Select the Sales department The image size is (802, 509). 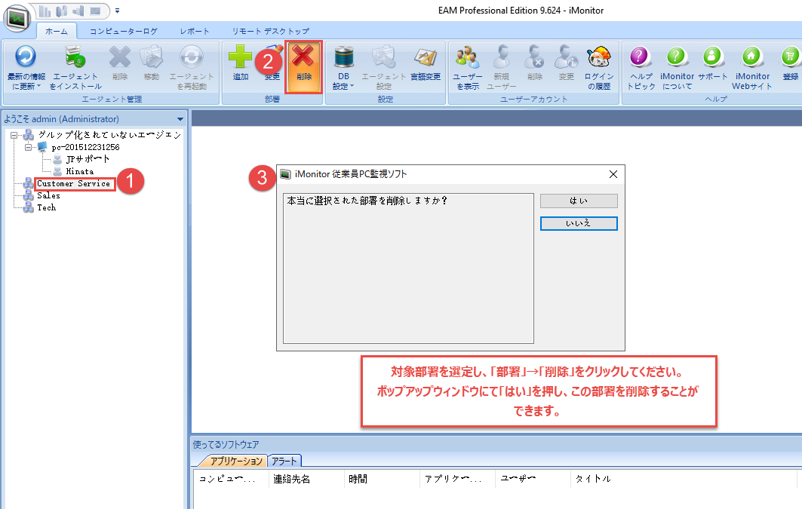48,196
